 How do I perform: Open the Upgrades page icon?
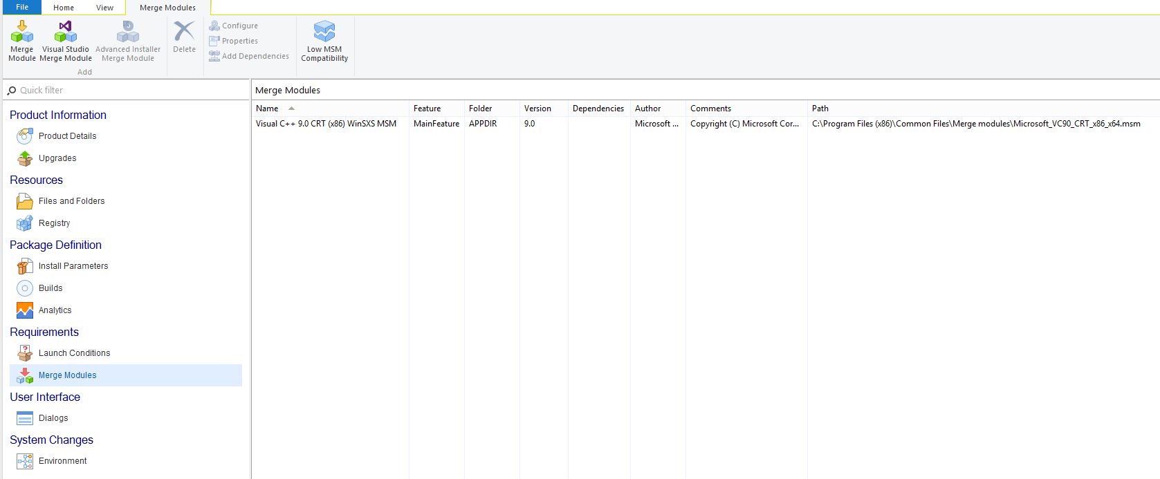(x=25, y=158)
